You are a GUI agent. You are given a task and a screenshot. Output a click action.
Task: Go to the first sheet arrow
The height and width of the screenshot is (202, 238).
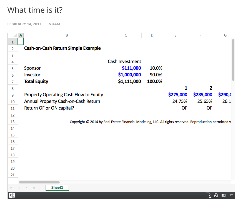[x=12, y=188]
